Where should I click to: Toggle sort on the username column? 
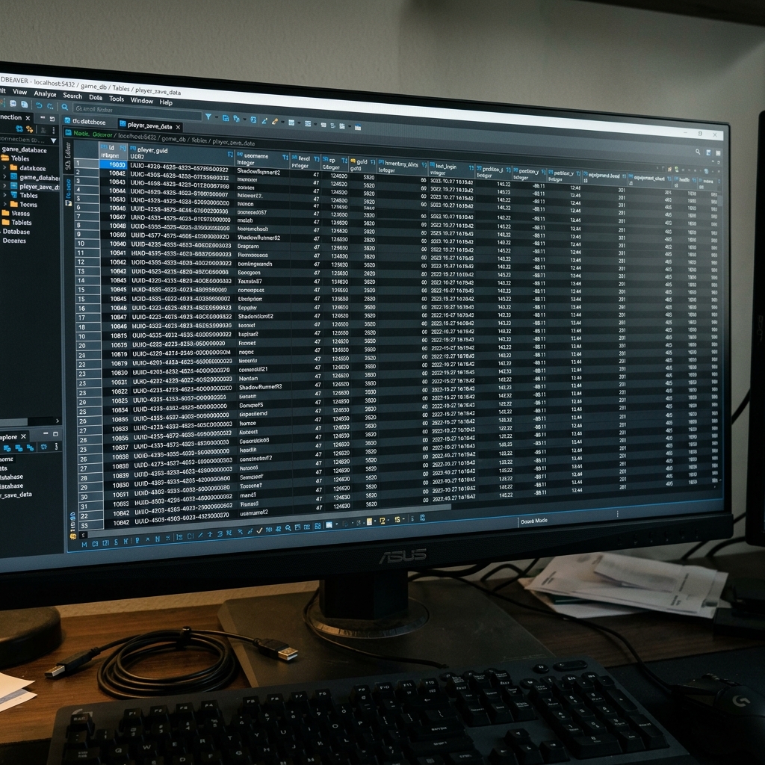(x=285, y=157)
